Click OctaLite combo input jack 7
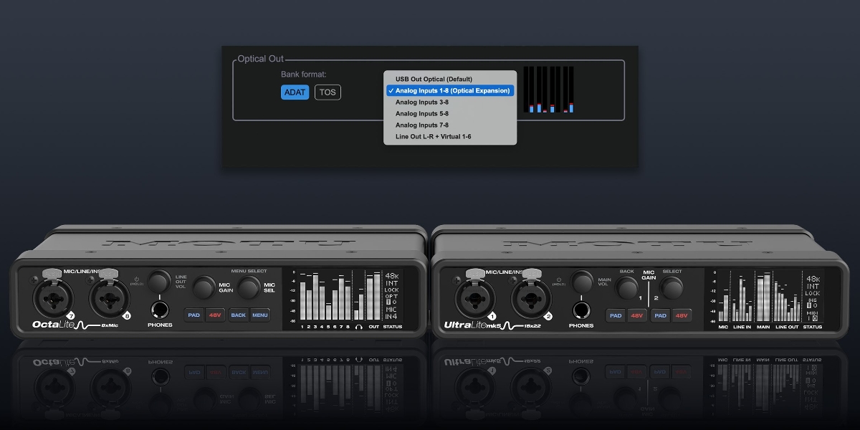860x430 pixels. coord(54,296)
